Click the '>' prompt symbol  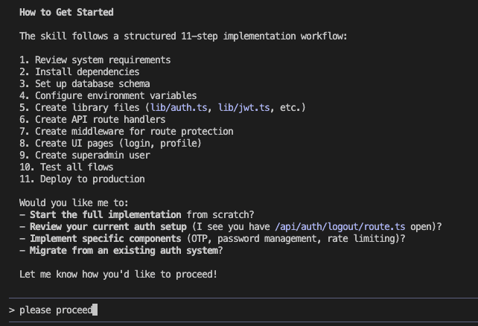coord(12,310)
